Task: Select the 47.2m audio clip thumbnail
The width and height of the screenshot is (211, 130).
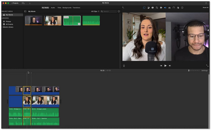Action: point(72,20)
